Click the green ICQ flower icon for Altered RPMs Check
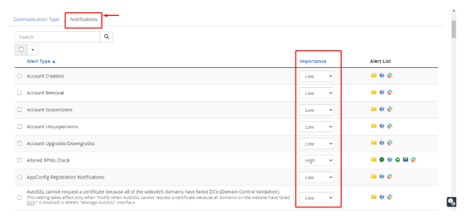464x216 pixels. click(x=382, y=160)
